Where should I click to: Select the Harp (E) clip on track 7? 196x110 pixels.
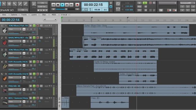[110, 102]
